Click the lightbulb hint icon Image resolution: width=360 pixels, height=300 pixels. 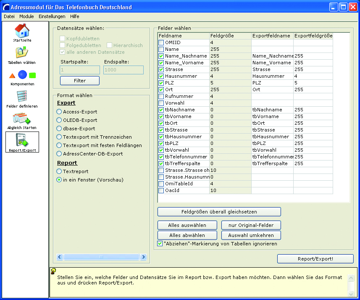53,271
